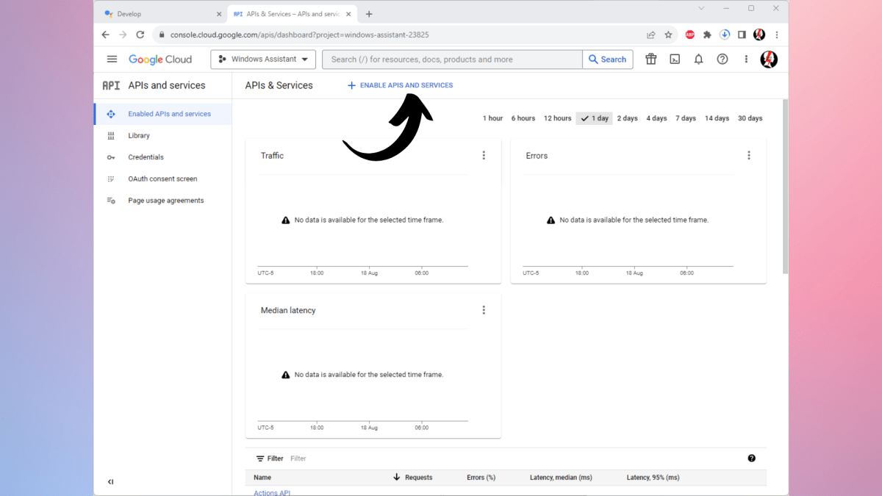The width and height of the screenshot is (882, 496).
Task: Share this page icon in address bar
Action: click(x=650, y=35)
